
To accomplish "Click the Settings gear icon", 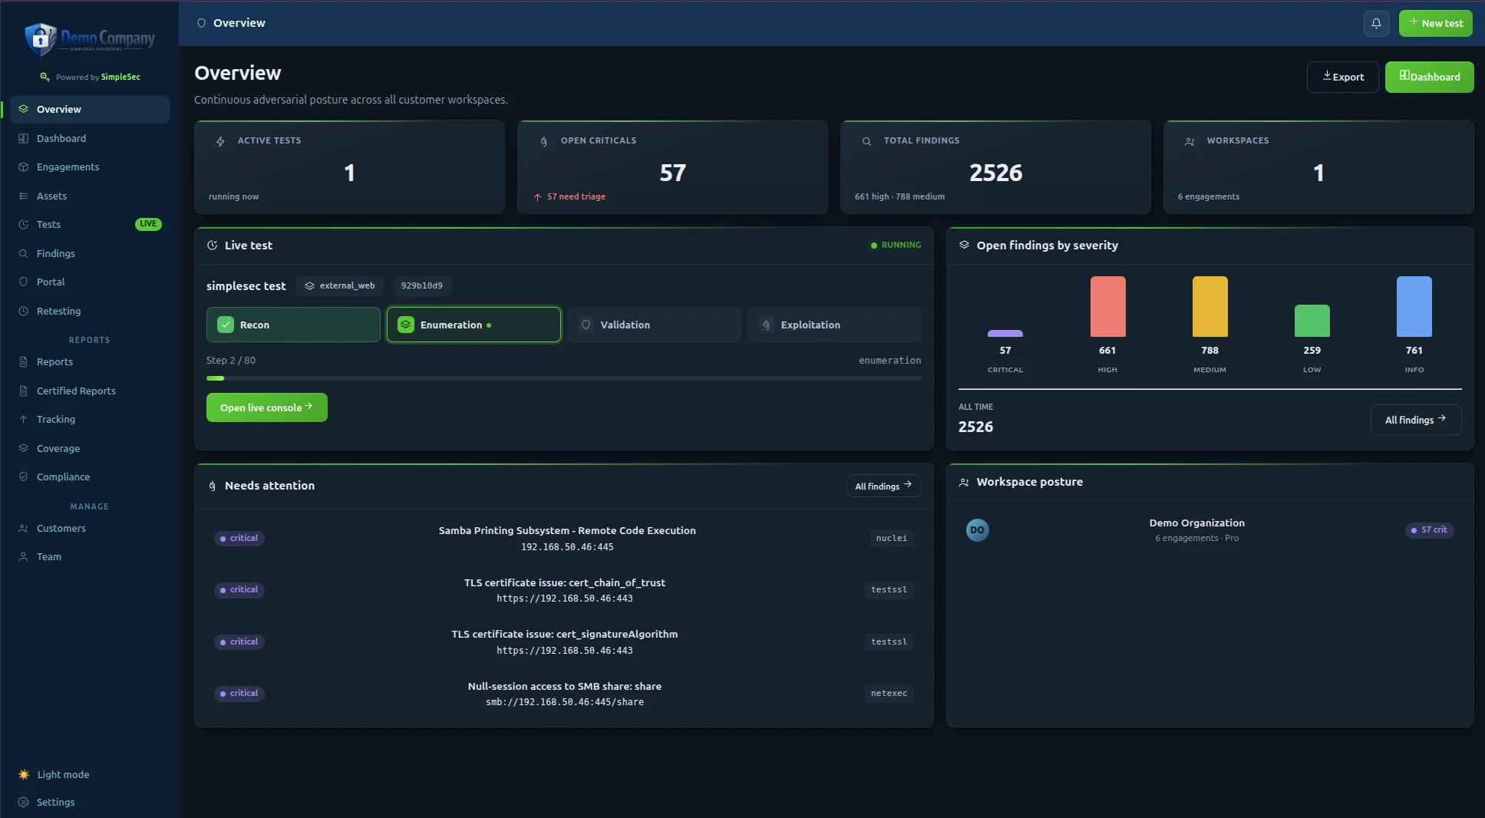I will pos(23,802).
